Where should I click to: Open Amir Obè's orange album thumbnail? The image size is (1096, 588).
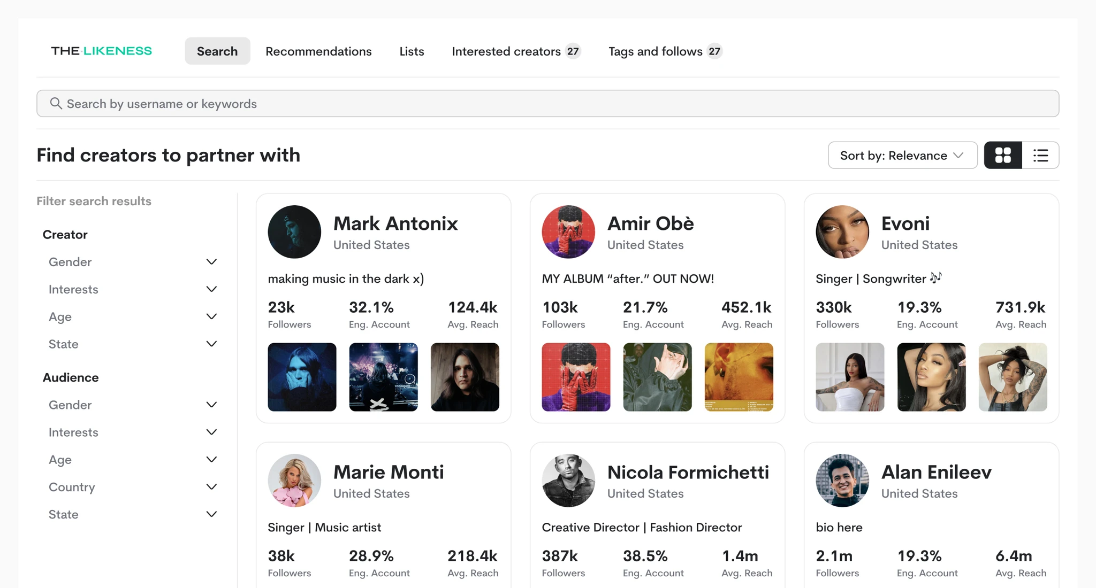click(739, 377)
